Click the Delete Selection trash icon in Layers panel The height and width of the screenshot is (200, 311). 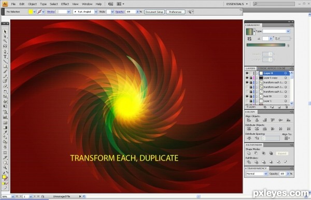click(286, 107)
